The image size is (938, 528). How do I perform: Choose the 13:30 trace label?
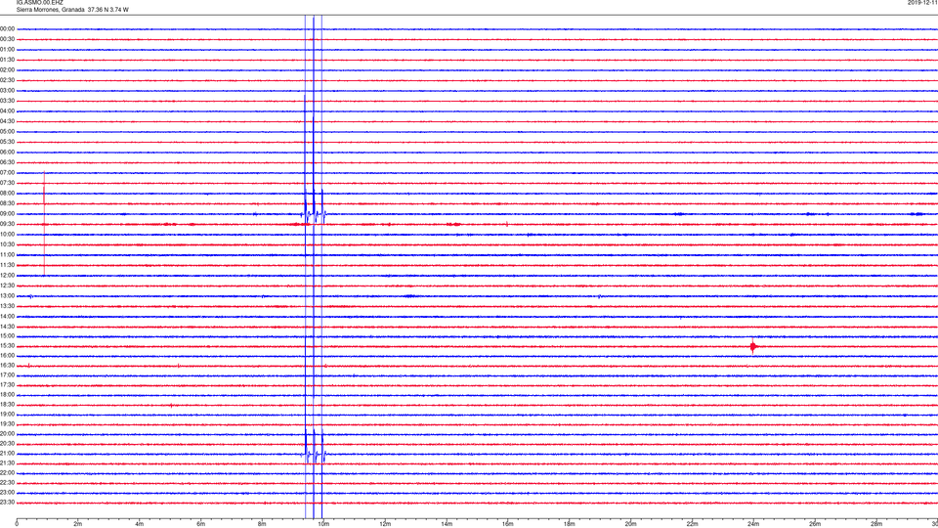point(7,306)
